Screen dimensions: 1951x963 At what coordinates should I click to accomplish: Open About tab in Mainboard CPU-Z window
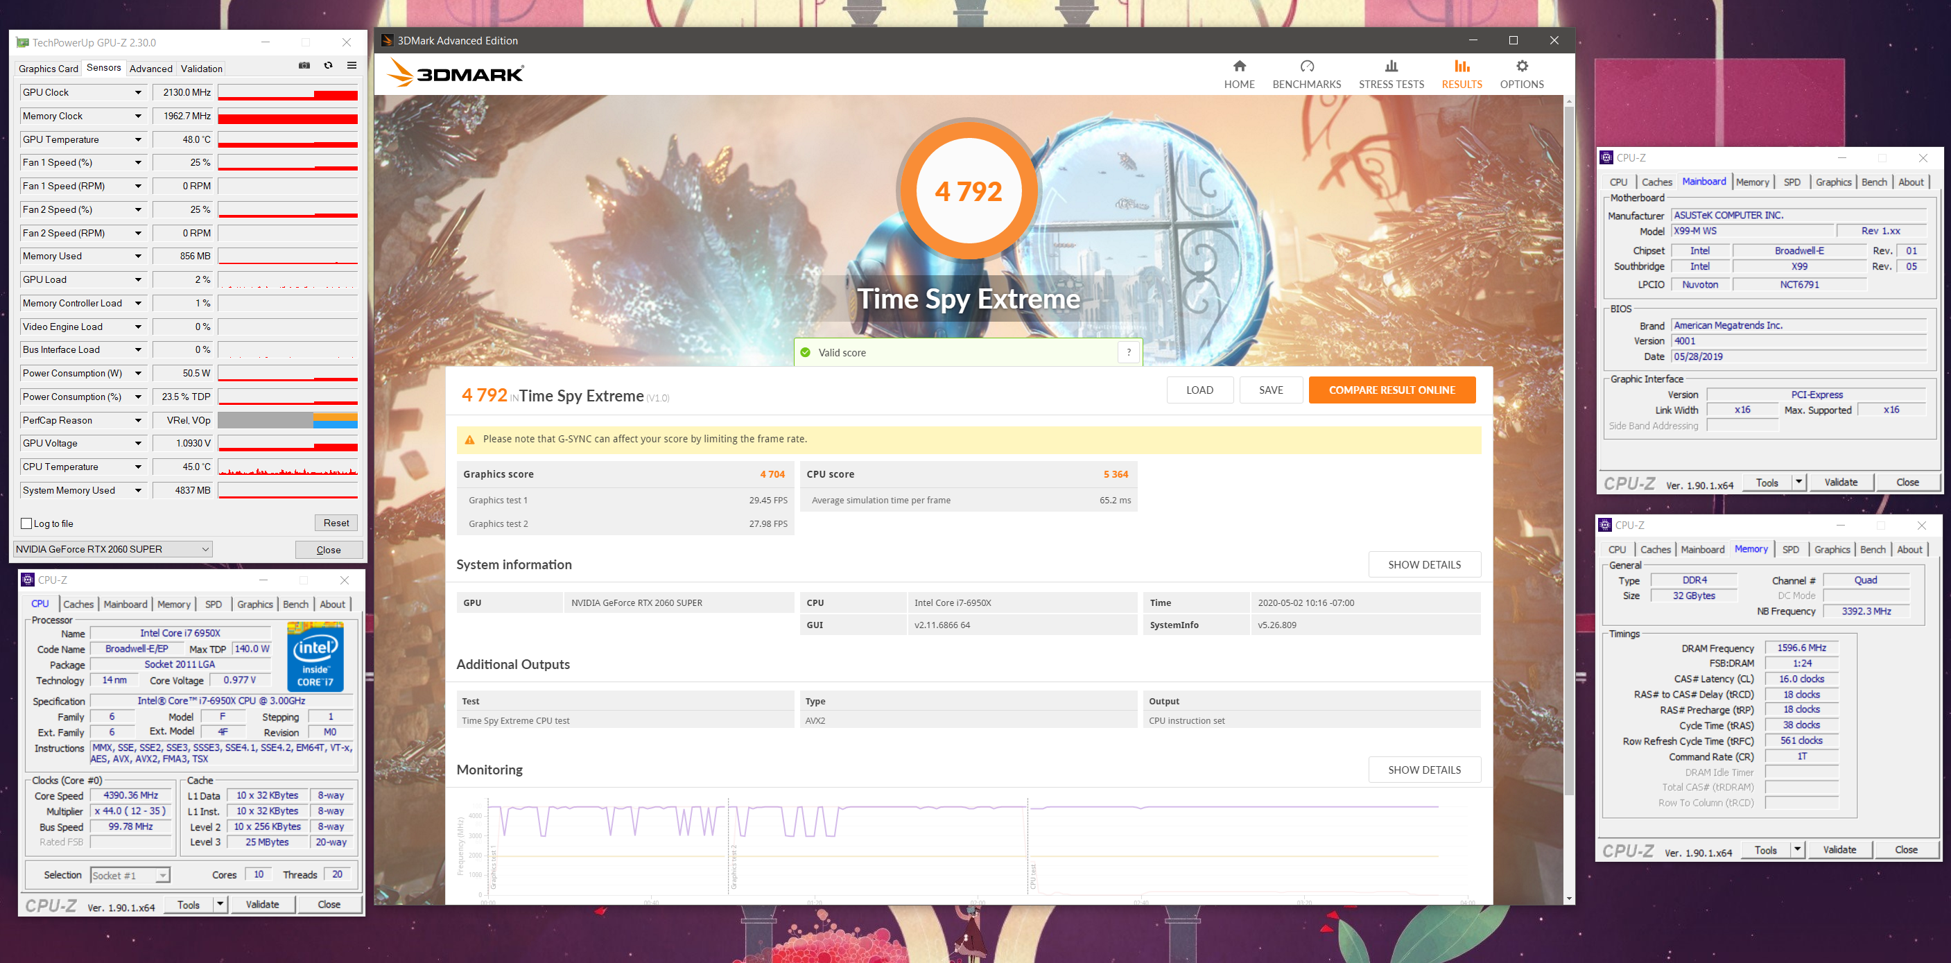(1911, 182)
